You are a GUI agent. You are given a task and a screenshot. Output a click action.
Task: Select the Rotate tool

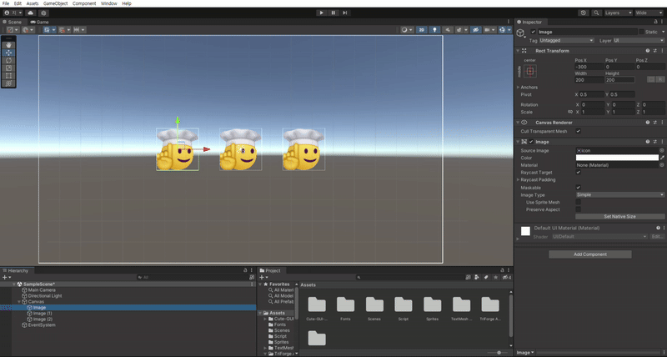pos(8,60)
